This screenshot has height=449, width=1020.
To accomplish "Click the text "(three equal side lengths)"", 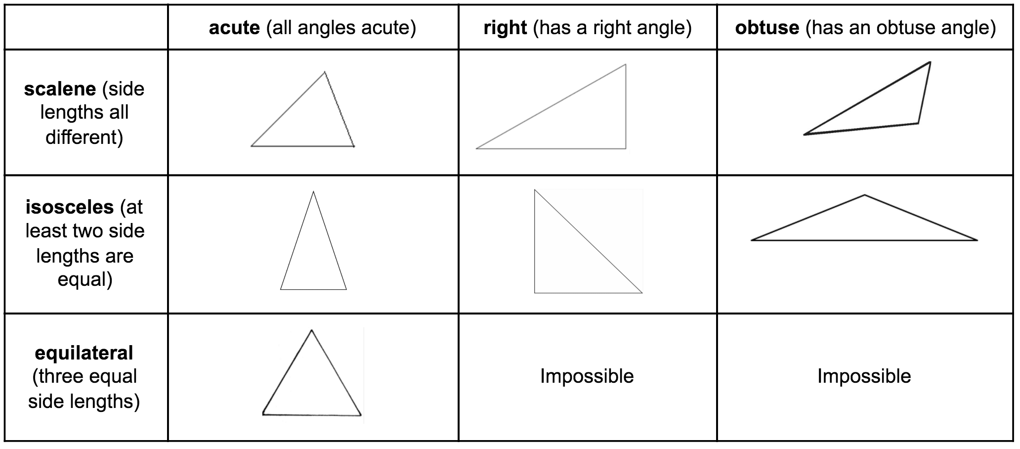I will click(x=84, y=389).
